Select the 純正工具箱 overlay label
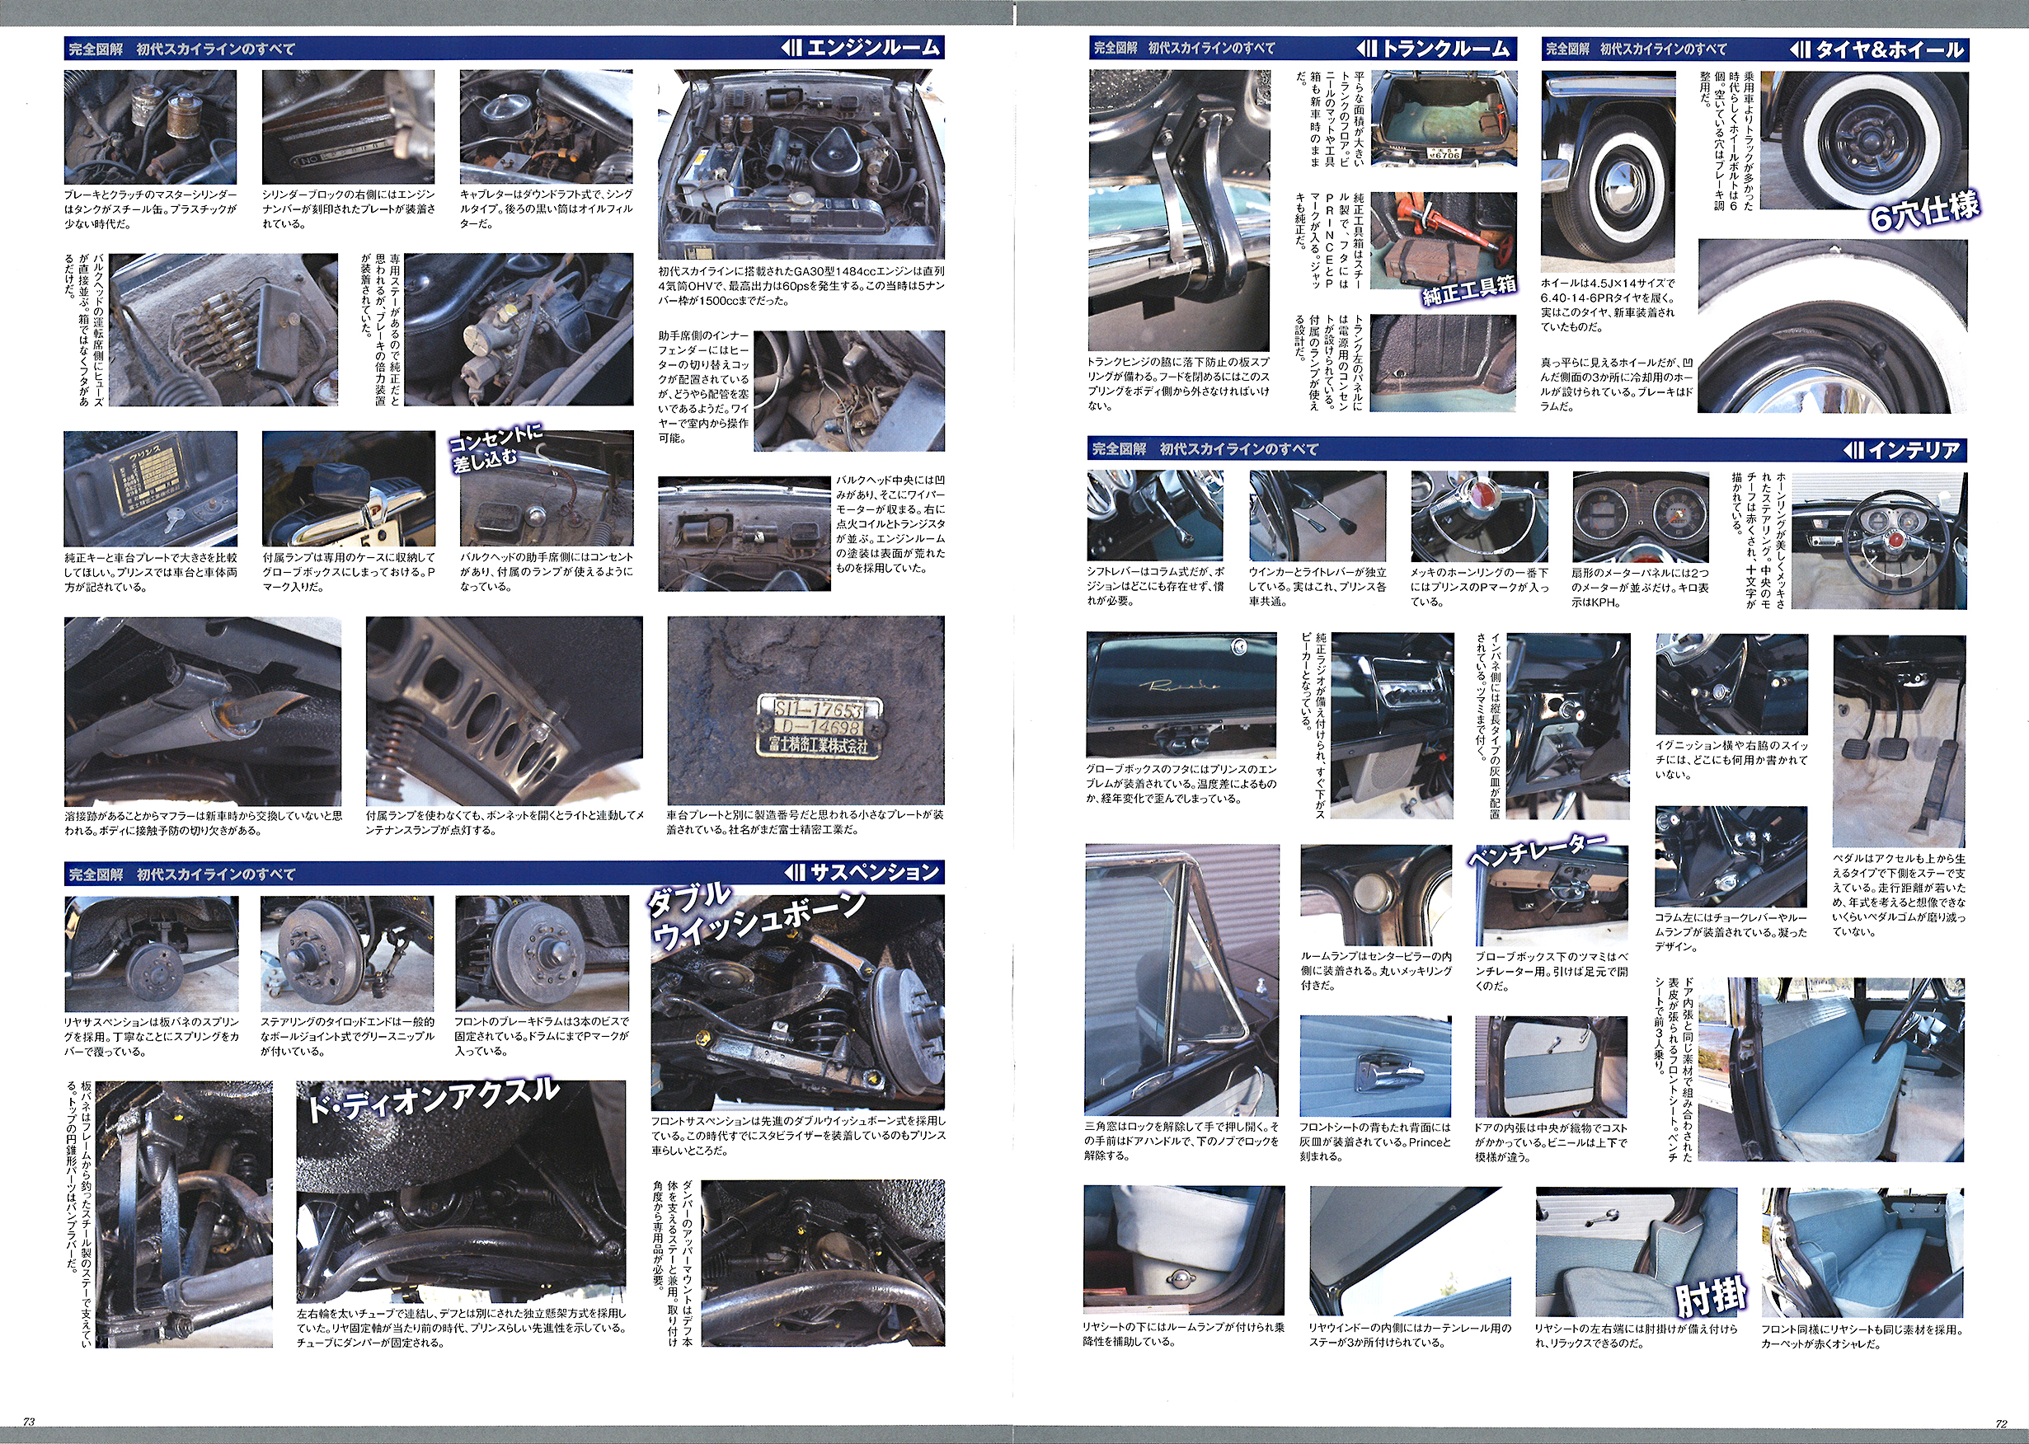The image size is (2029, 1444). tap(1468, 291)
